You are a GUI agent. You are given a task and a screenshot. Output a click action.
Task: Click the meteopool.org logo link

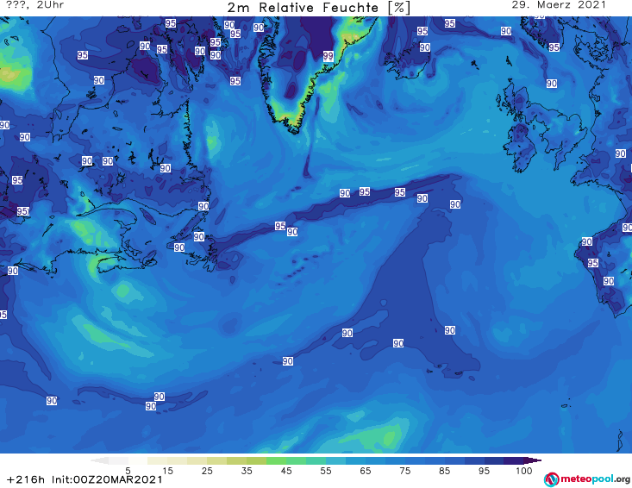[x=587, y=479]
